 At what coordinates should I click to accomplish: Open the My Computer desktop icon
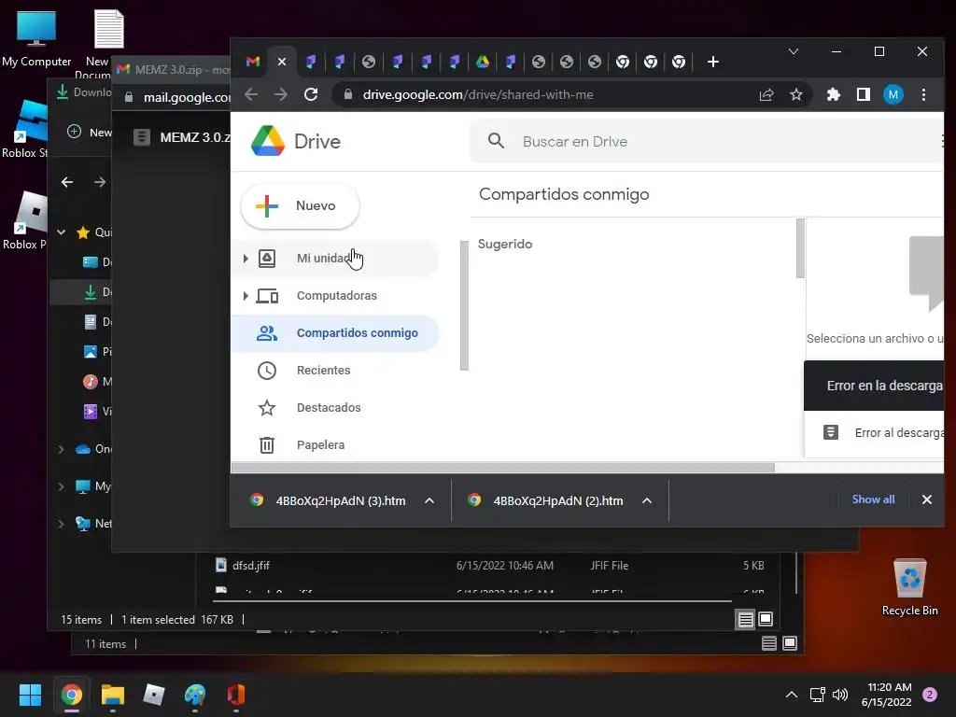click(x=36, y=39)
